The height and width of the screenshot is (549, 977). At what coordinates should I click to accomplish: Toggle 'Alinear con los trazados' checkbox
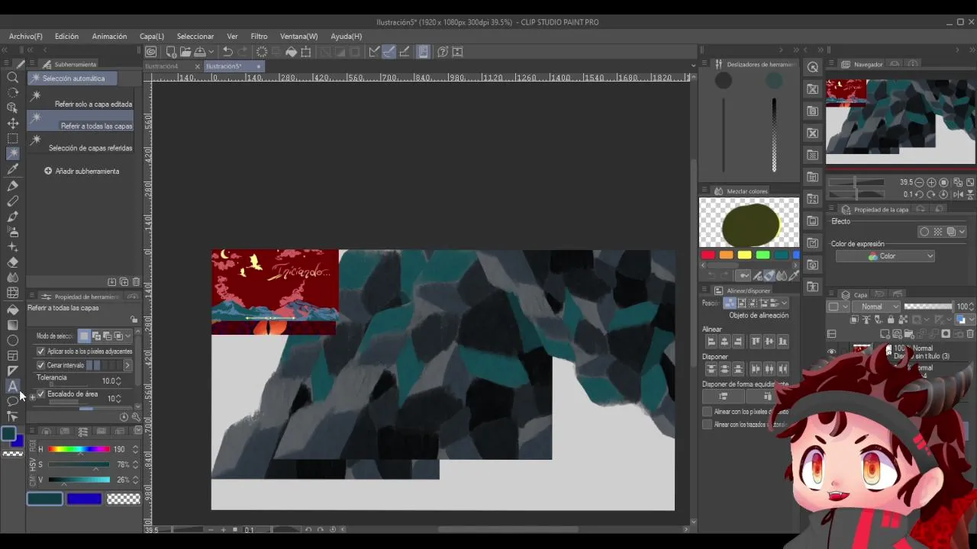click(x=707, y=425)
